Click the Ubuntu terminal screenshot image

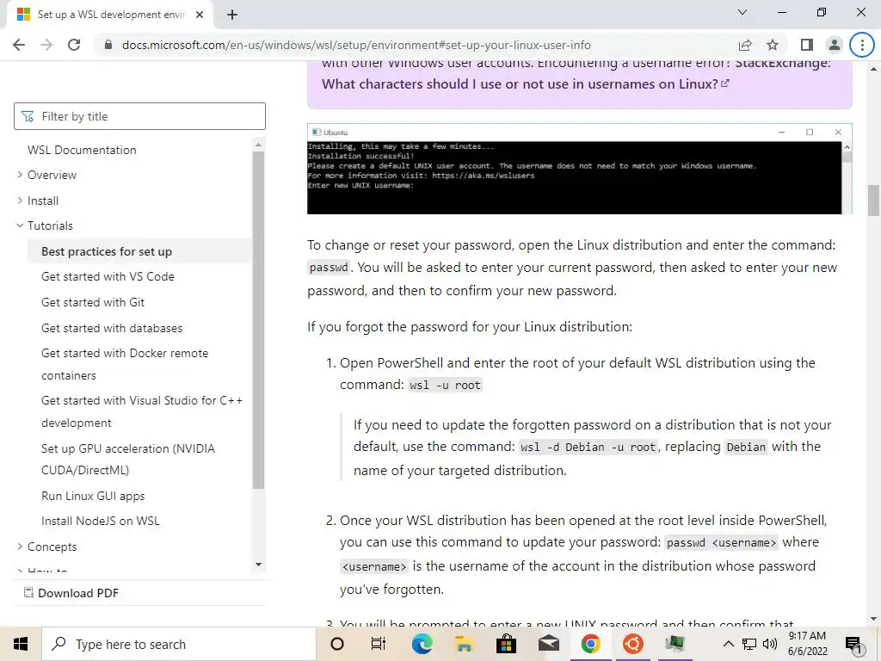coord(579,169)
